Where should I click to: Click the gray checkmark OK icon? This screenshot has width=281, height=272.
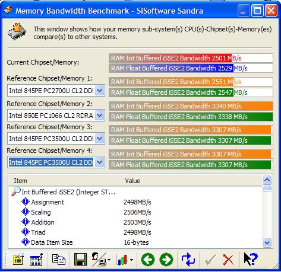tap(210, 260)
